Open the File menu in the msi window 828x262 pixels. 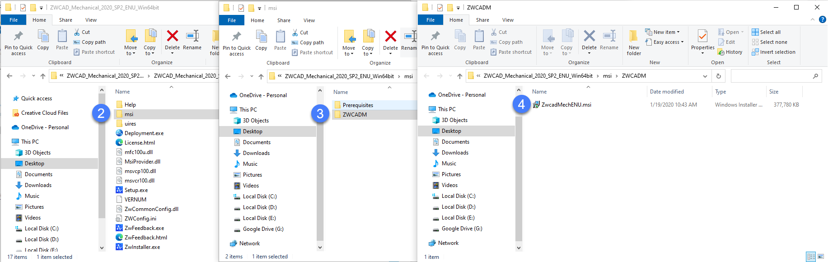pos(232,20)
